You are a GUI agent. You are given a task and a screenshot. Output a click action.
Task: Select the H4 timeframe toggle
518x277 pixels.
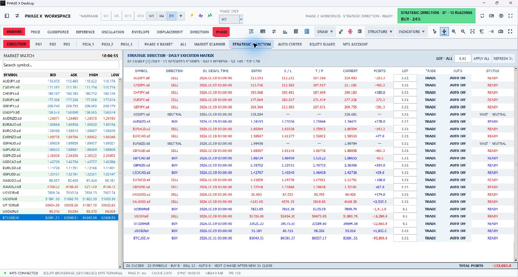pyautogui.click(x=161, y=16)
